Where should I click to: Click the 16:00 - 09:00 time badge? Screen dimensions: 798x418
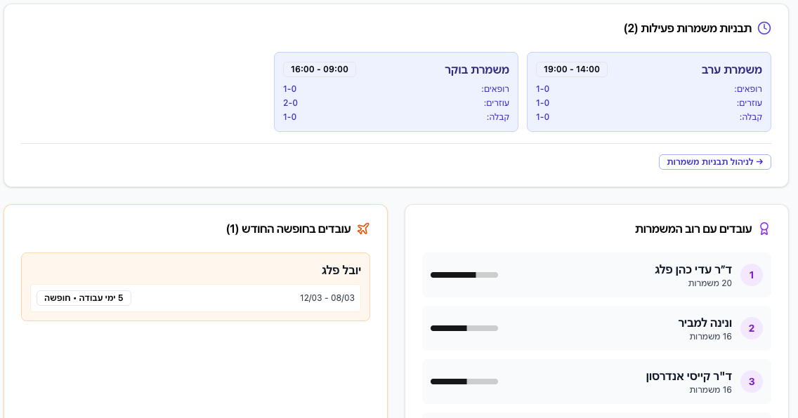point(320,69)
